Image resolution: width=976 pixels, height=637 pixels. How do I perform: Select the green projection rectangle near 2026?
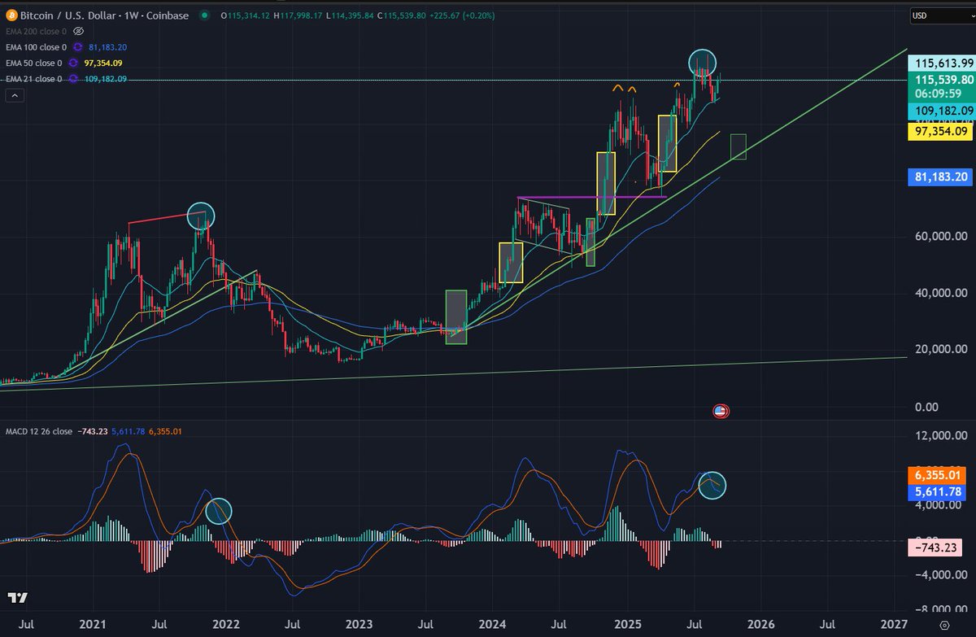point(739,146)
